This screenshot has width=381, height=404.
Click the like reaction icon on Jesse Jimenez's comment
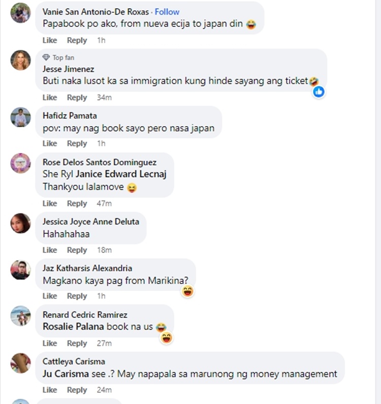319,92
